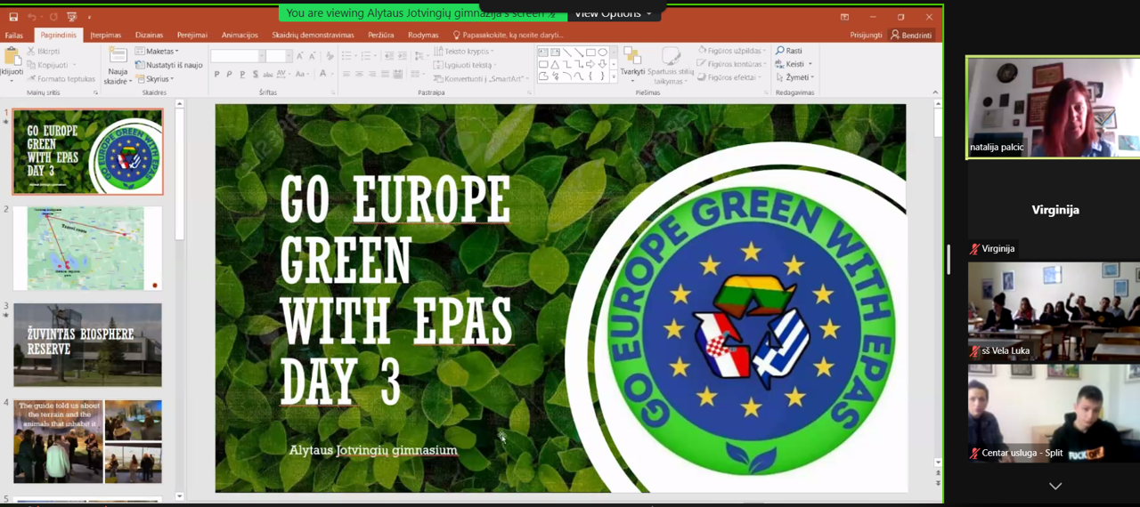Viewport: 1140px width, 507px height.
Task: Switch to the Perėjimai tab
Action: coord(192,36)
